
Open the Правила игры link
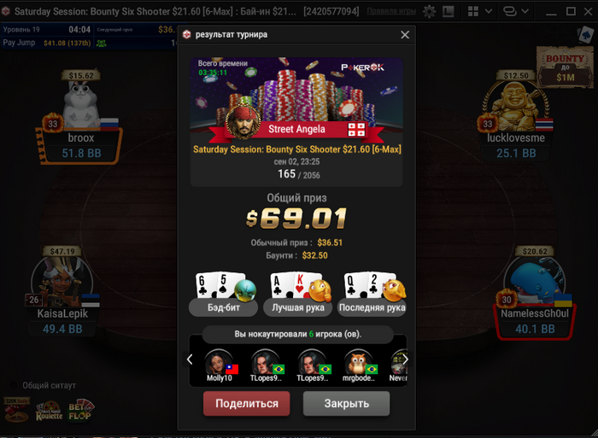click(x=391, y=11)
